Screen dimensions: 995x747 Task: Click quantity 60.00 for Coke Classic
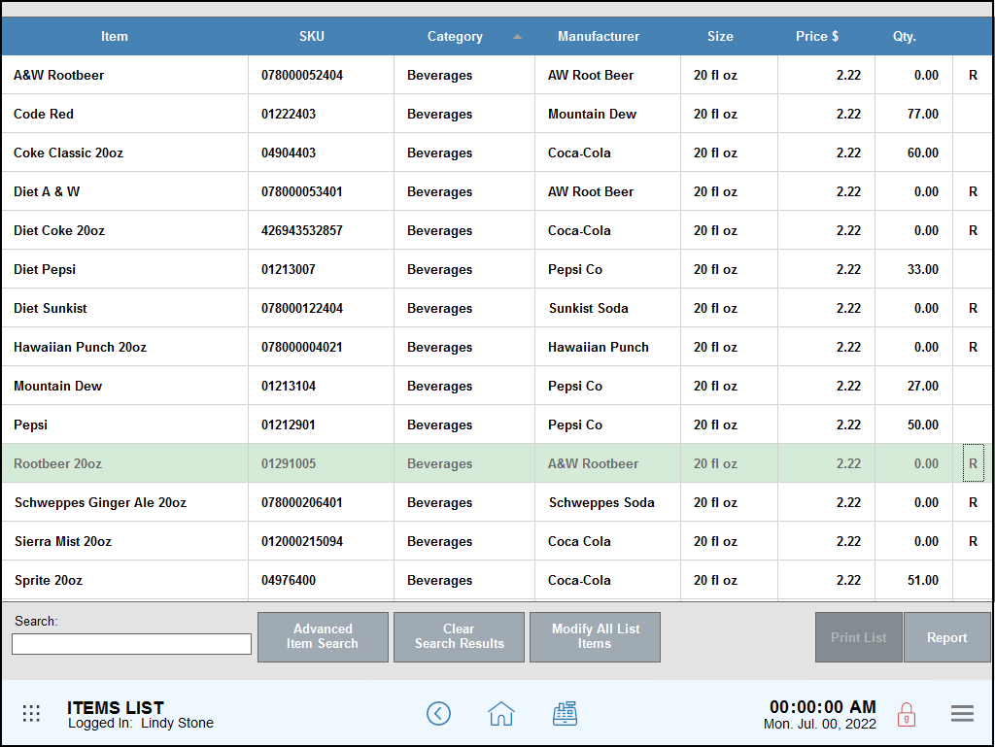click(923, 153)
